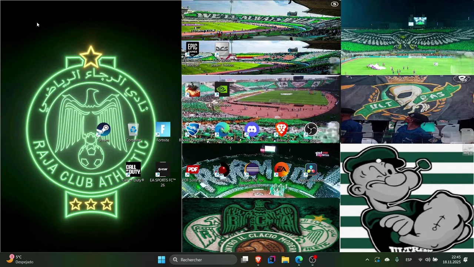
Task: Open the DaVinci Resolve desktop shortcut
Action: point(311,172)
